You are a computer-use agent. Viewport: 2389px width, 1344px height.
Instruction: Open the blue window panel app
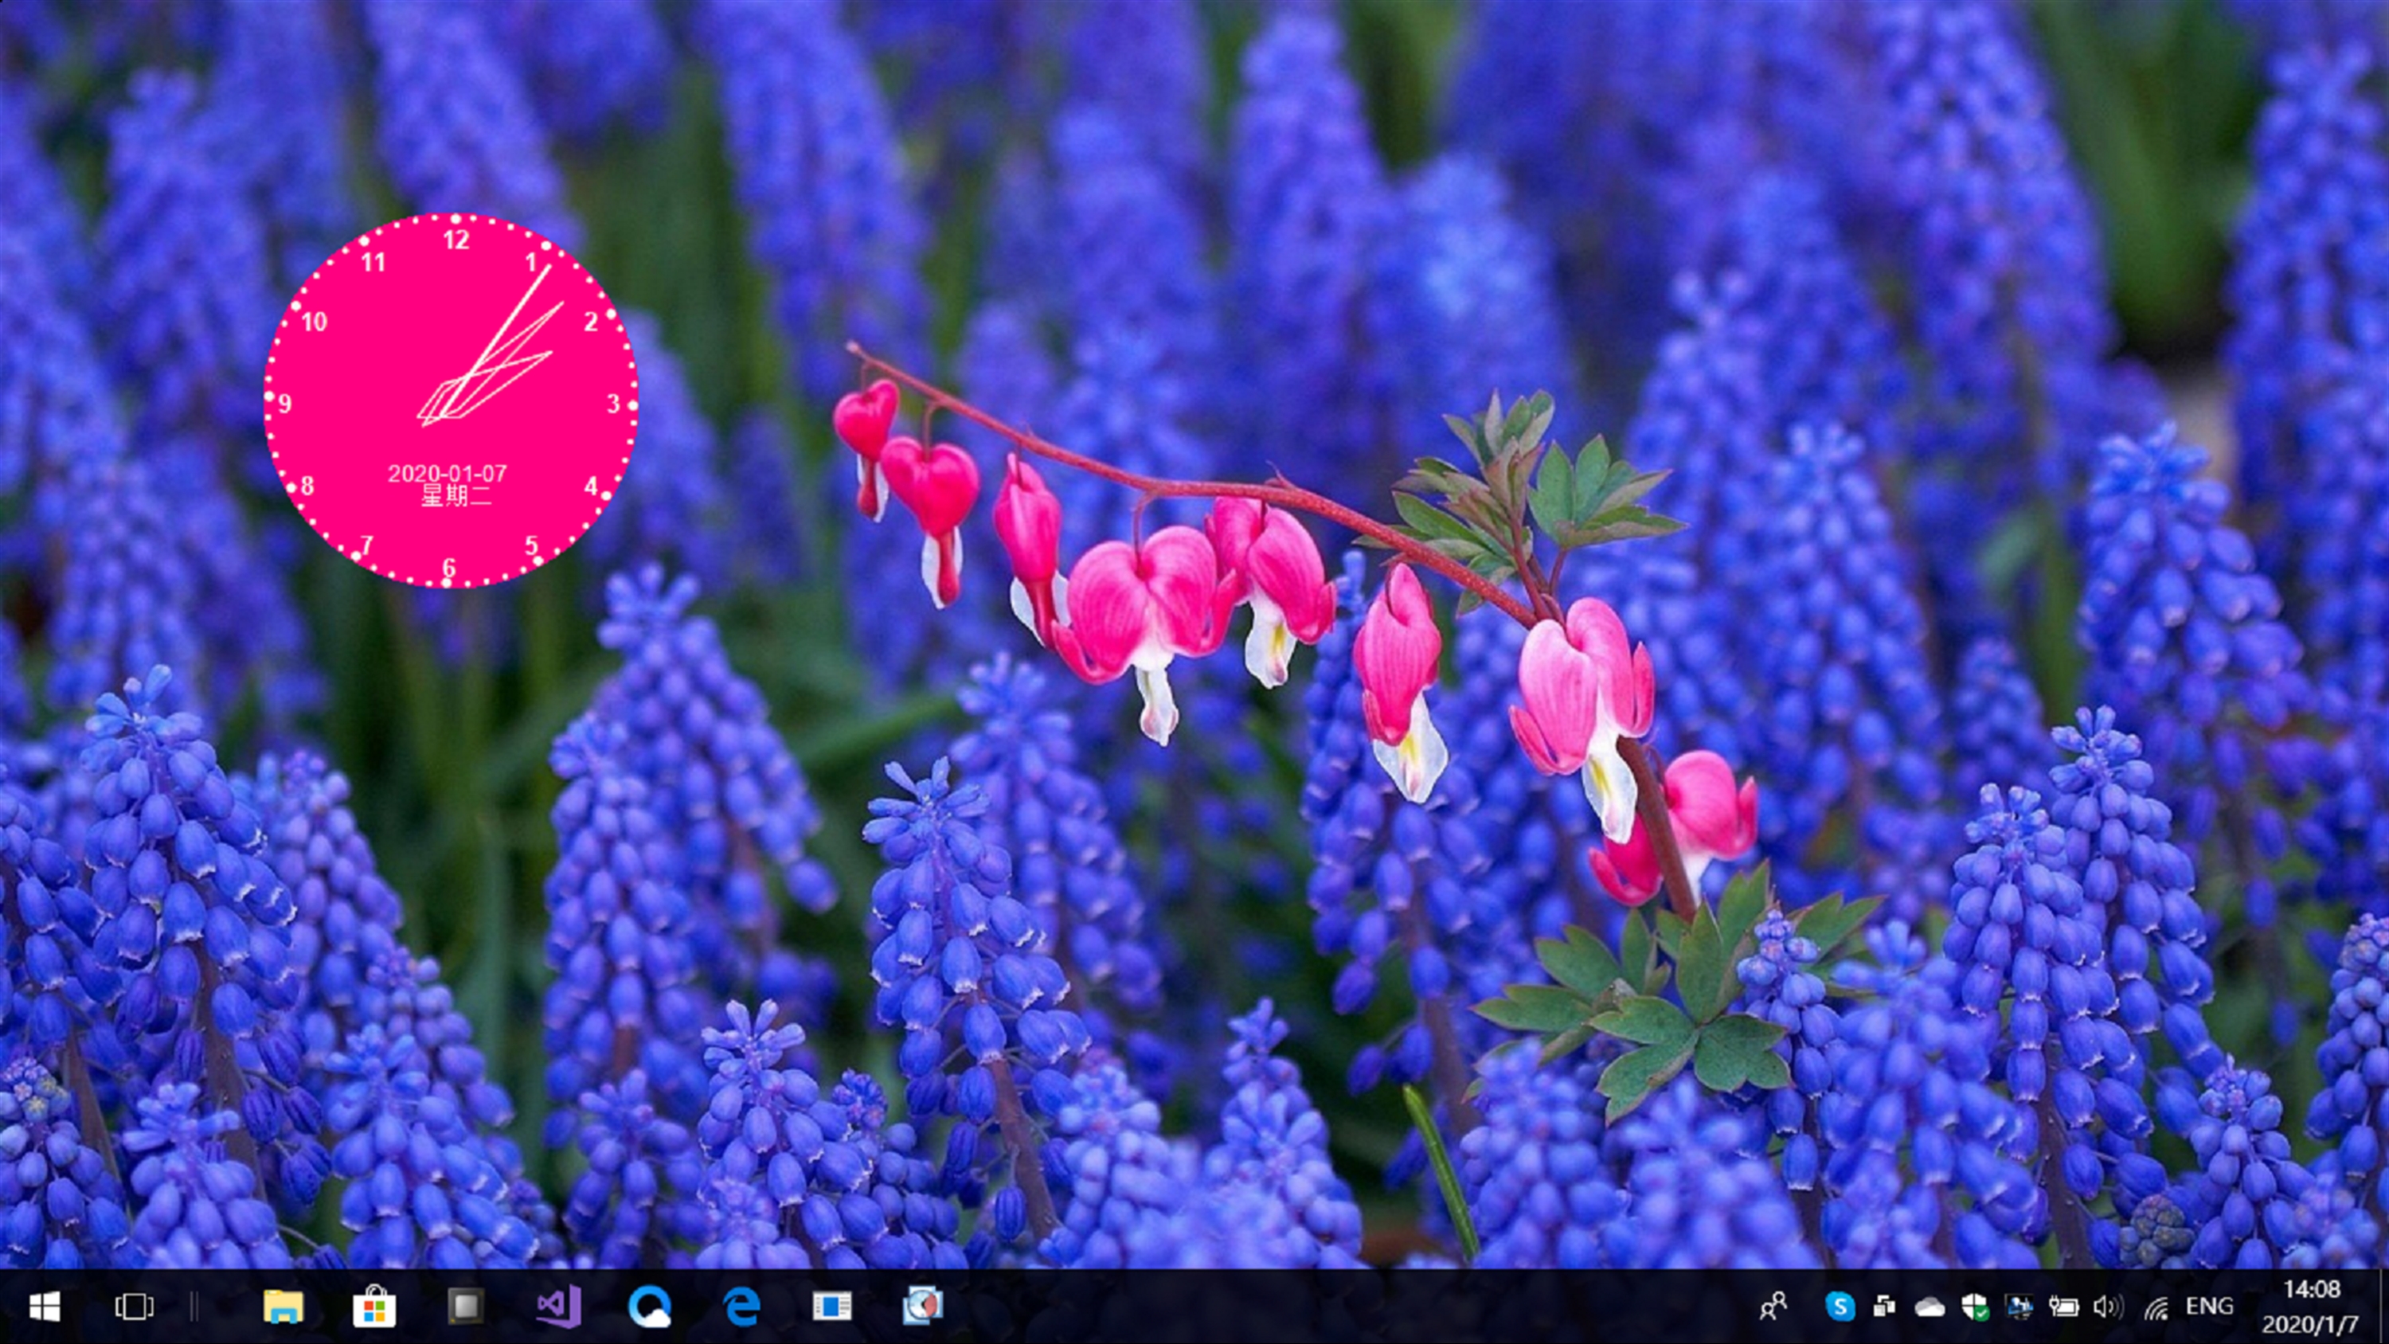832,1307
